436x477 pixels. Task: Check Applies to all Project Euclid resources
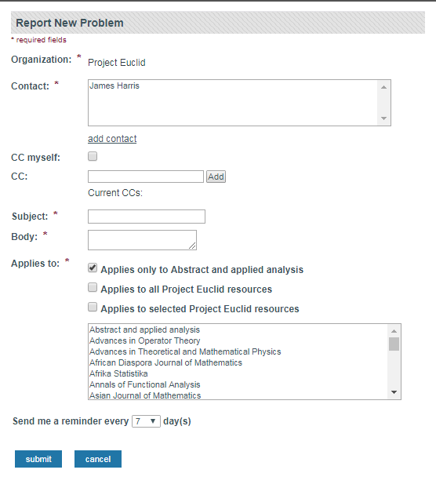[93, 287]
